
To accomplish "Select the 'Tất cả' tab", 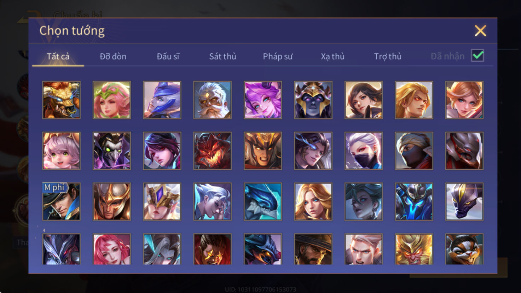I will click(58, 56).
